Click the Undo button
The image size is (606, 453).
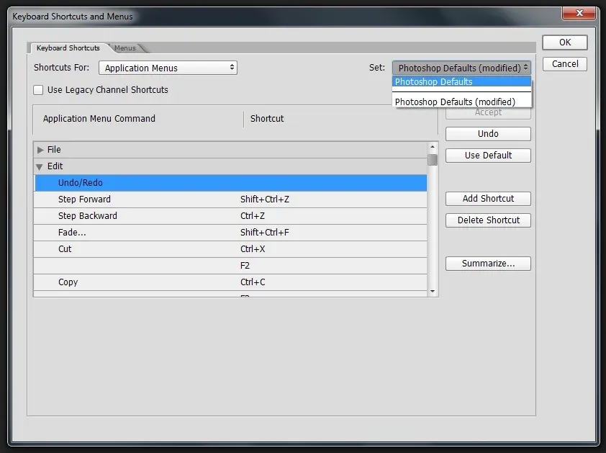488,134
